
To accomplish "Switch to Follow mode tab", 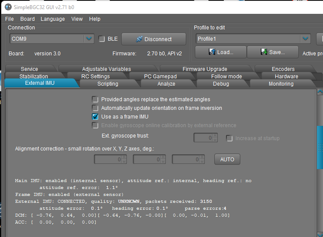I will click(226, 76).
